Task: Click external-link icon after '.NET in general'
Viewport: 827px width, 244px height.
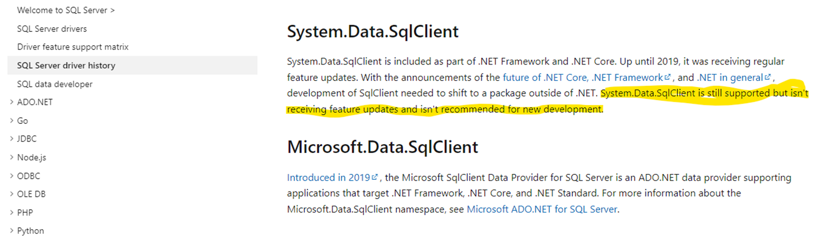Action: pyautogui.click(x=768, y=77)
